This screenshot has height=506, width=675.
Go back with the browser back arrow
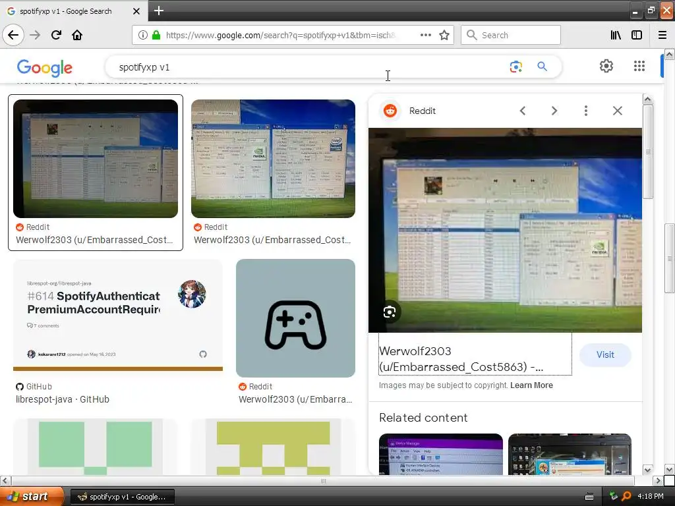tap(13, 35)
